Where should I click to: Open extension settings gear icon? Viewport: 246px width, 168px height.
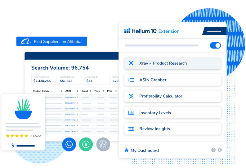click(220, 150)
